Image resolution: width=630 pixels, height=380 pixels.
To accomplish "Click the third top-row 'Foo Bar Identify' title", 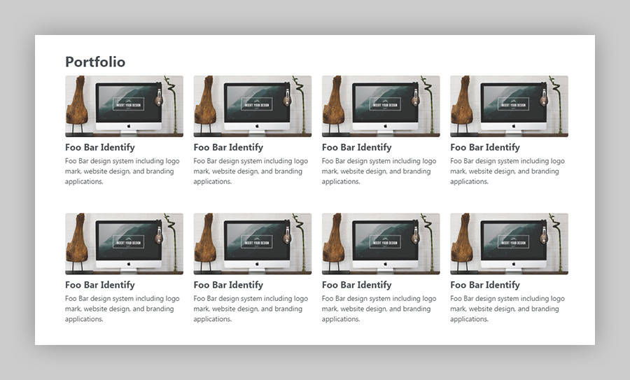I will 357,148.
